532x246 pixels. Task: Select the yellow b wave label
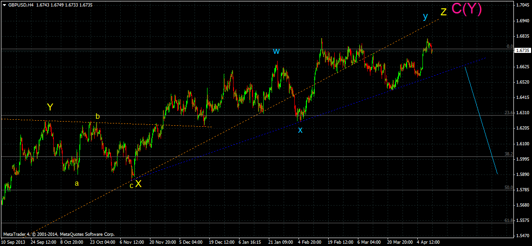(97, 117)
